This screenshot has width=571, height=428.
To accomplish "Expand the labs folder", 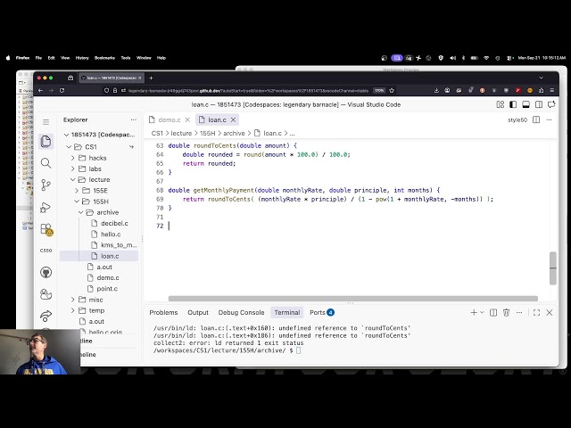I will point(73,169).
